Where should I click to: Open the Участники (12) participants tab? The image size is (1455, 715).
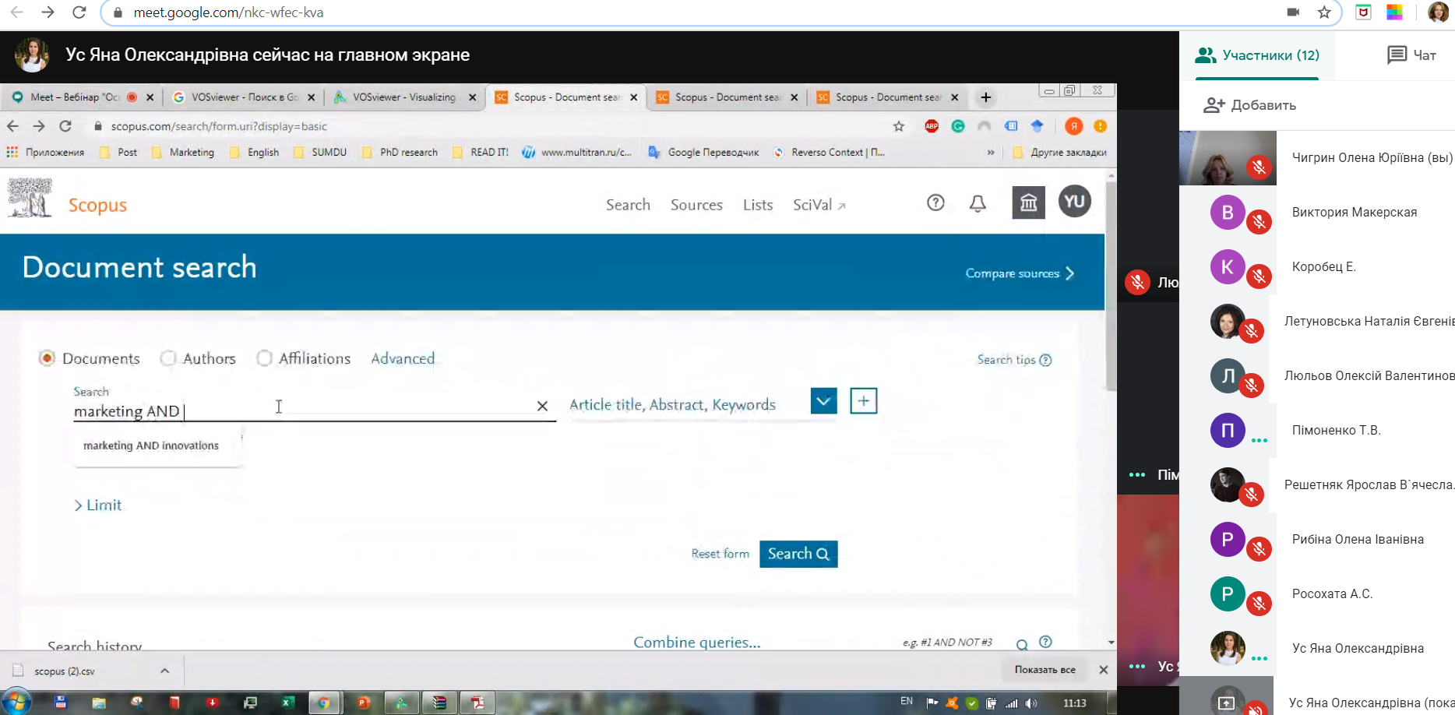click(x=1257, y=55)
